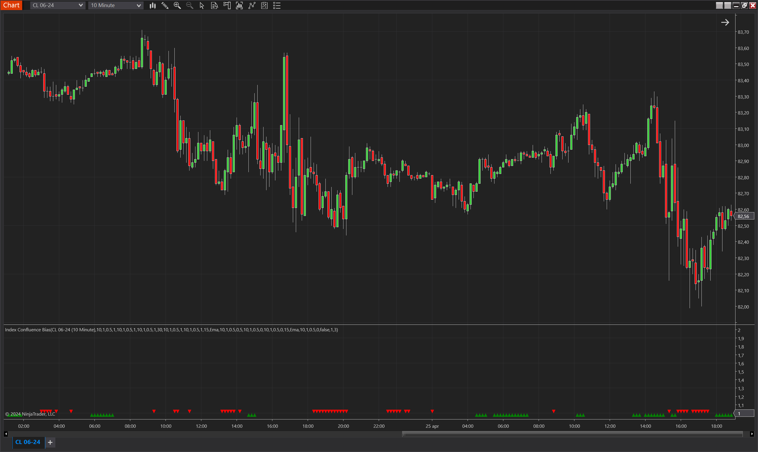Click the 82,00 price axis label
758x452 pixels.
743,307
